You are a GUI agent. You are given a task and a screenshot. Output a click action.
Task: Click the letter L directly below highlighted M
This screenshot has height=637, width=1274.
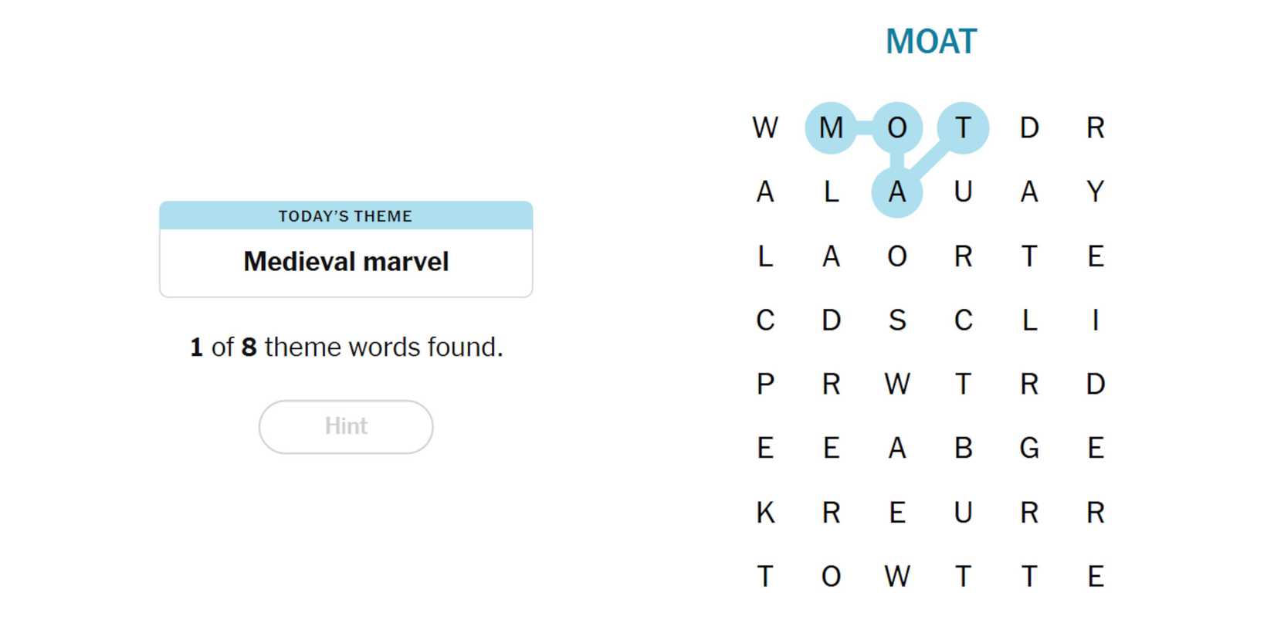(x=831, y=191)
